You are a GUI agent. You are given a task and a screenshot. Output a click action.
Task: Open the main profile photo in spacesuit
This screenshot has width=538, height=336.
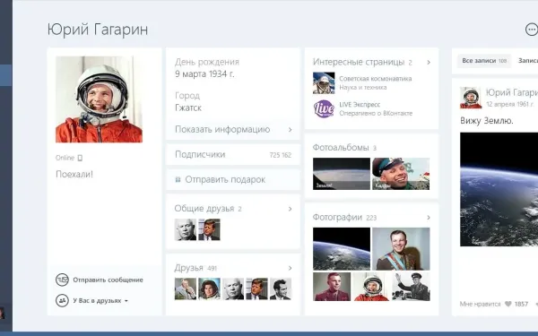(x=99, y=99)
